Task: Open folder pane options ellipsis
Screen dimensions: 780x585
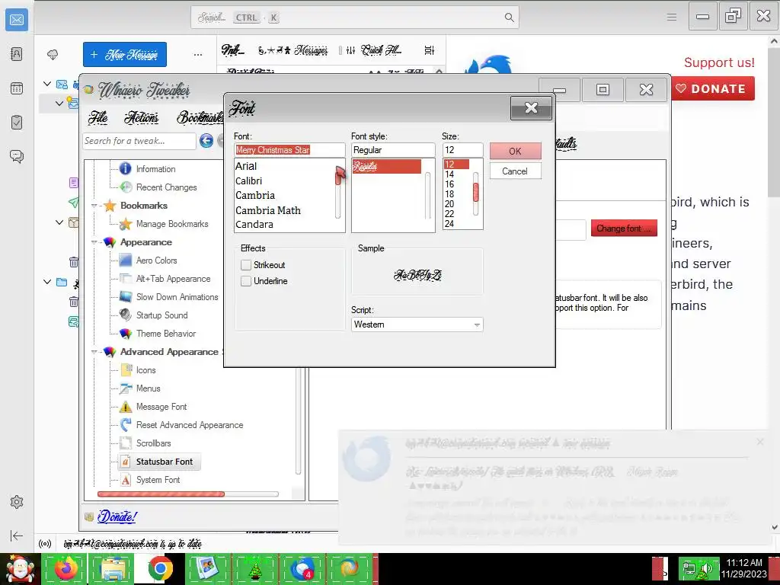Action: (198, 55)
